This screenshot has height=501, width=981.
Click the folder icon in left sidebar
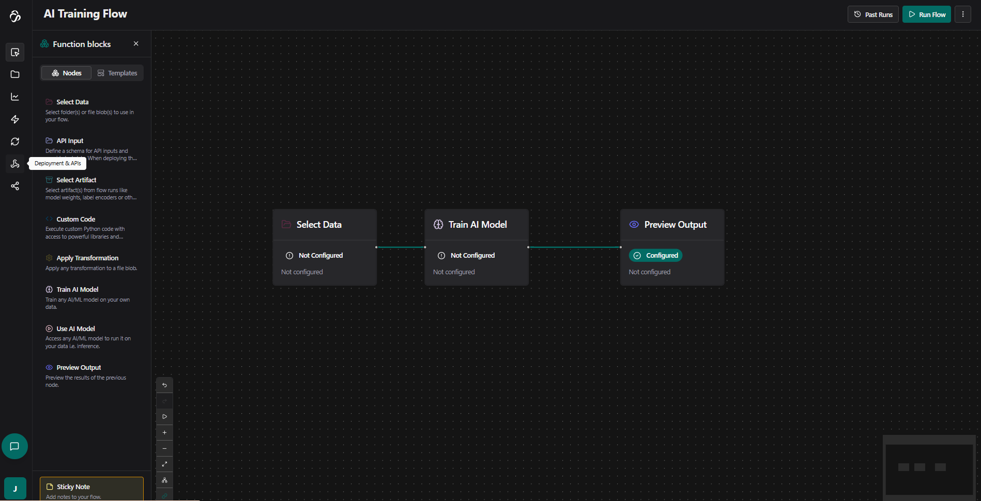(15, 74)
